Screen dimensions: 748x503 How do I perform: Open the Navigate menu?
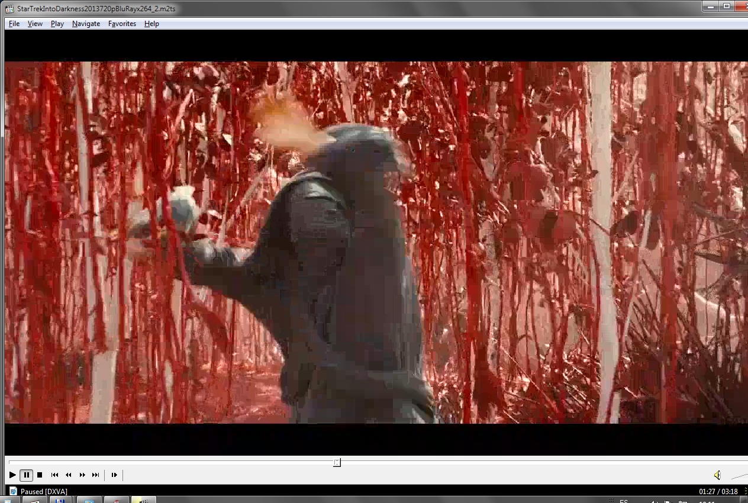86,24
